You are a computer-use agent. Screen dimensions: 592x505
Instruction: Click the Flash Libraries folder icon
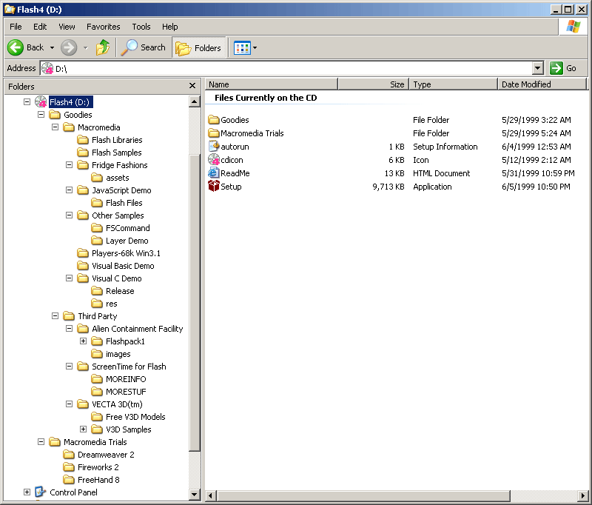click(83, 140)
